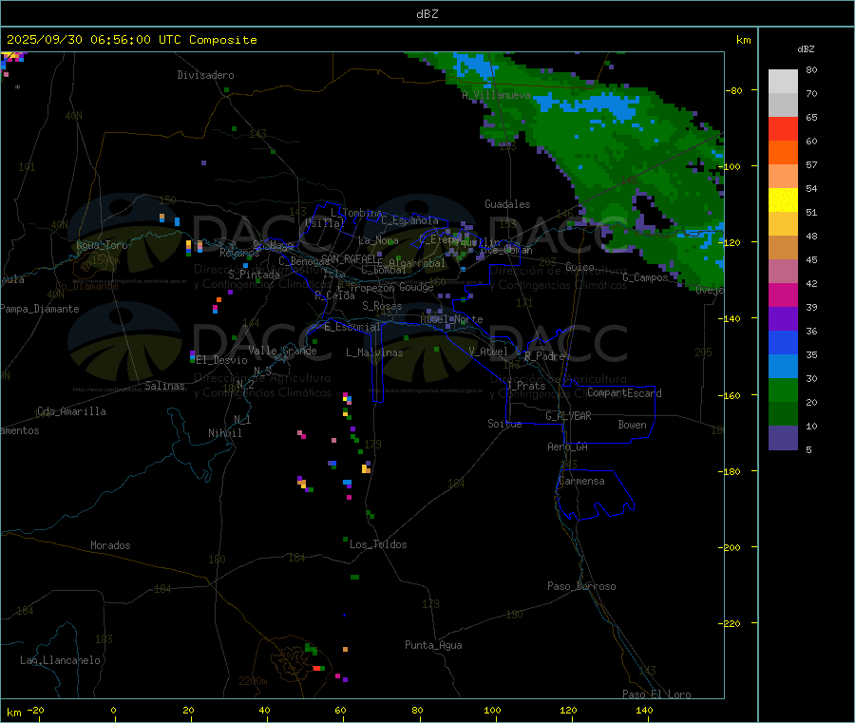
Task: Click the lightest gray 70-80 legend swatch
Action: coord(783,82)
